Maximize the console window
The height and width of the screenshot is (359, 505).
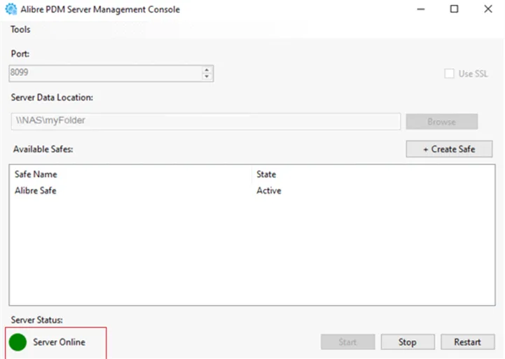[454, 9]
